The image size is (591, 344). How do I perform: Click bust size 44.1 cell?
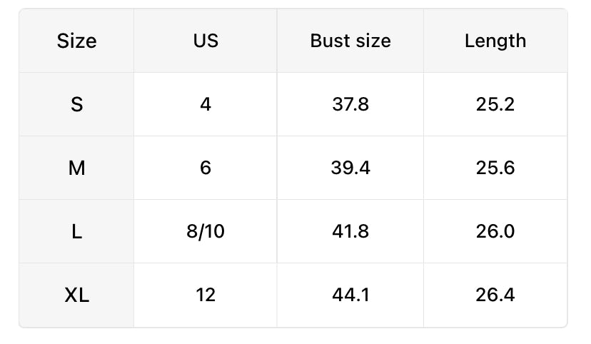[350, 295]
